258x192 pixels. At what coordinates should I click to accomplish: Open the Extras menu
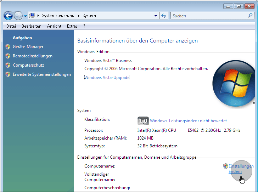(72, 26)
